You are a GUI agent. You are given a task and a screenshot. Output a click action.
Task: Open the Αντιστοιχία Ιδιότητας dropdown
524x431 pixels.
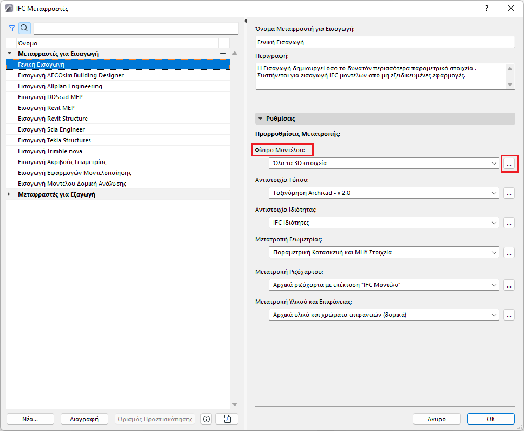point(384,223)
